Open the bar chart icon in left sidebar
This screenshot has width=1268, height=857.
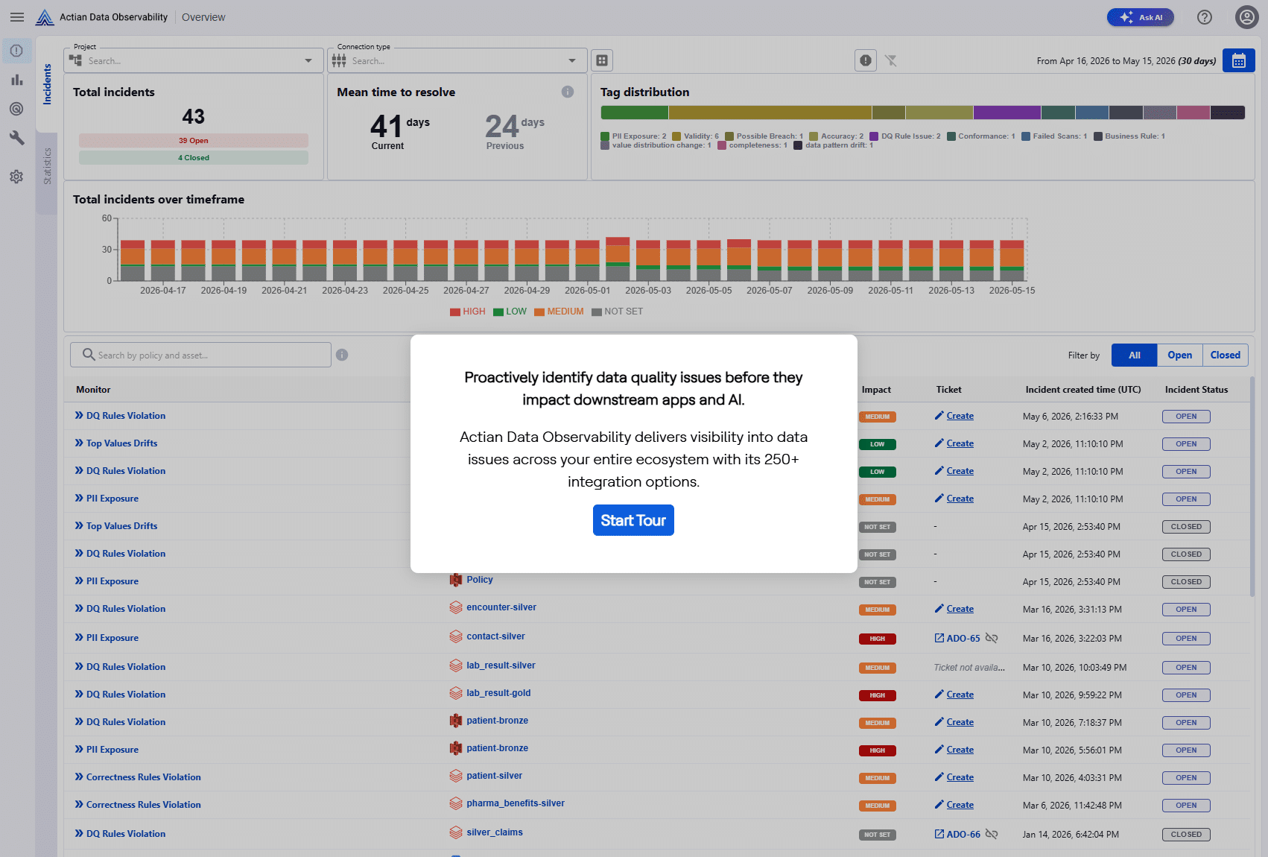(16, 80)
